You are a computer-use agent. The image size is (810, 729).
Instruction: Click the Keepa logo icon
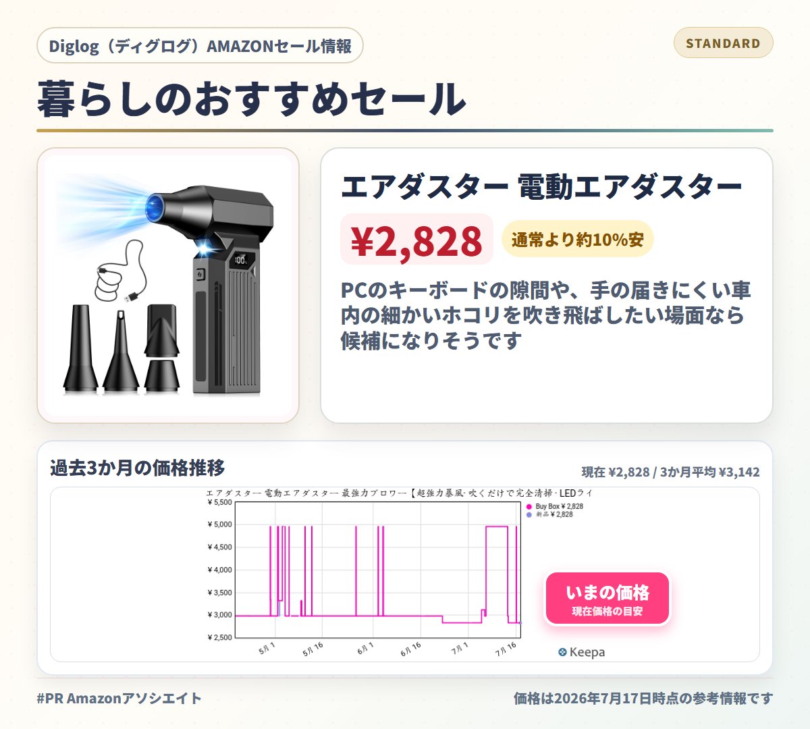coord(562,652)
